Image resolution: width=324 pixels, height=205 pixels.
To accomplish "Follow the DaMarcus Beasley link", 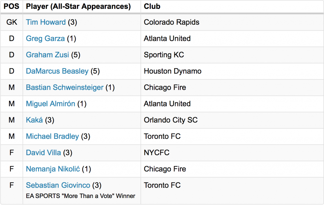I will pyautogui.click(x=57, y=71).
